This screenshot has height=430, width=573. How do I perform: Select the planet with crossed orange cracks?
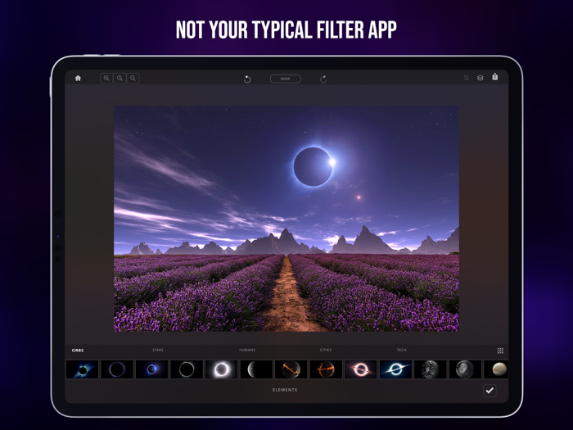pyautogui.click(x=326, y=369)
